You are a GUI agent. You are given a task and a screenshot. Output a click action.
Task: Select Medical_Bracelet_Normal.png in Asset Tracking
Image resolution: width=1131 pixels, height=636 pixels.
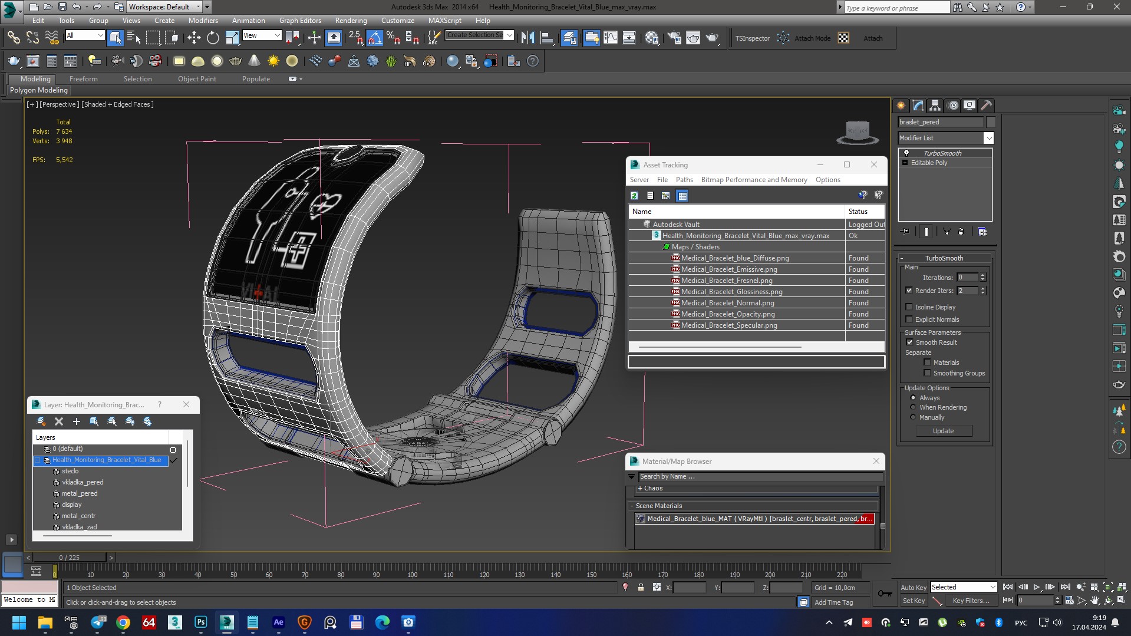point(727,303)
